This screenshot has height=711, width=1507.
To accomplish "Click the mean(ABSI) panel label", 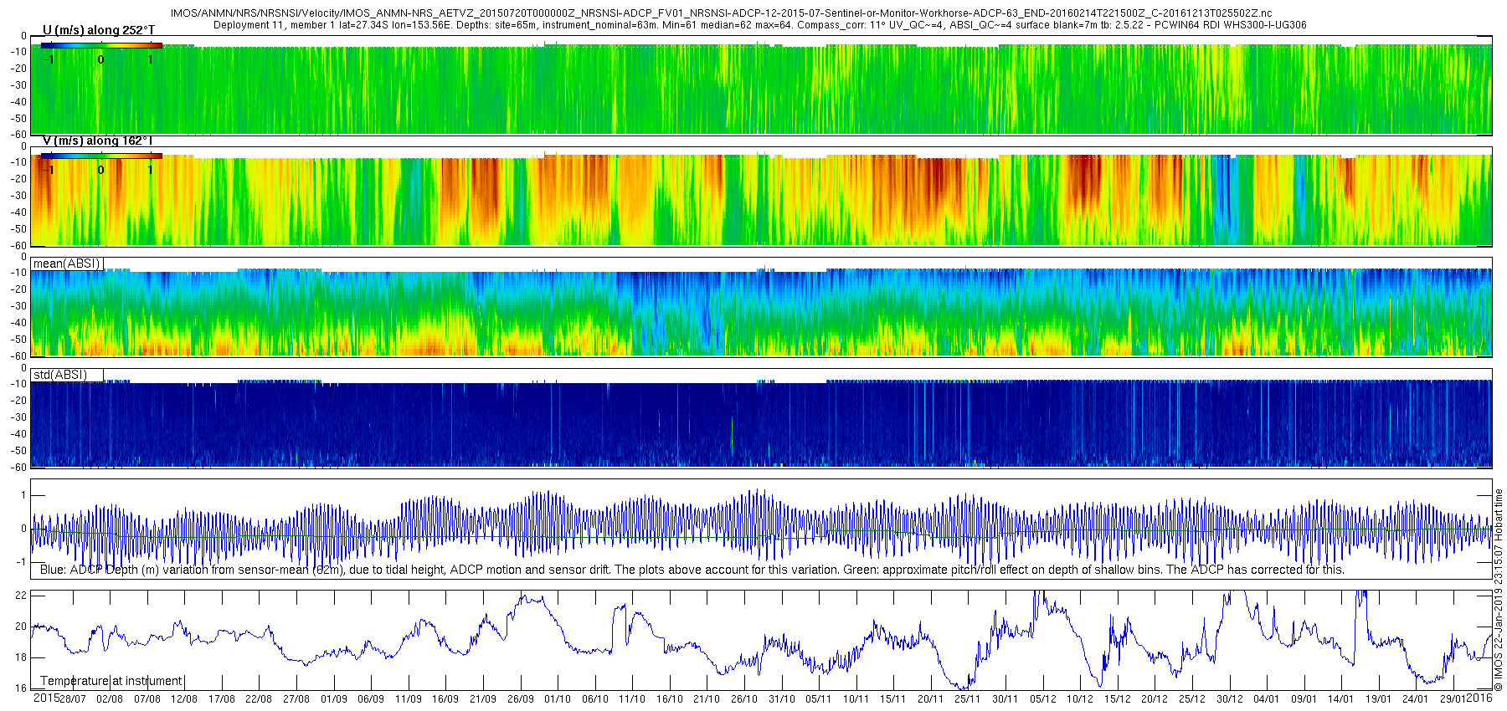I will click(x=67, y=263).
